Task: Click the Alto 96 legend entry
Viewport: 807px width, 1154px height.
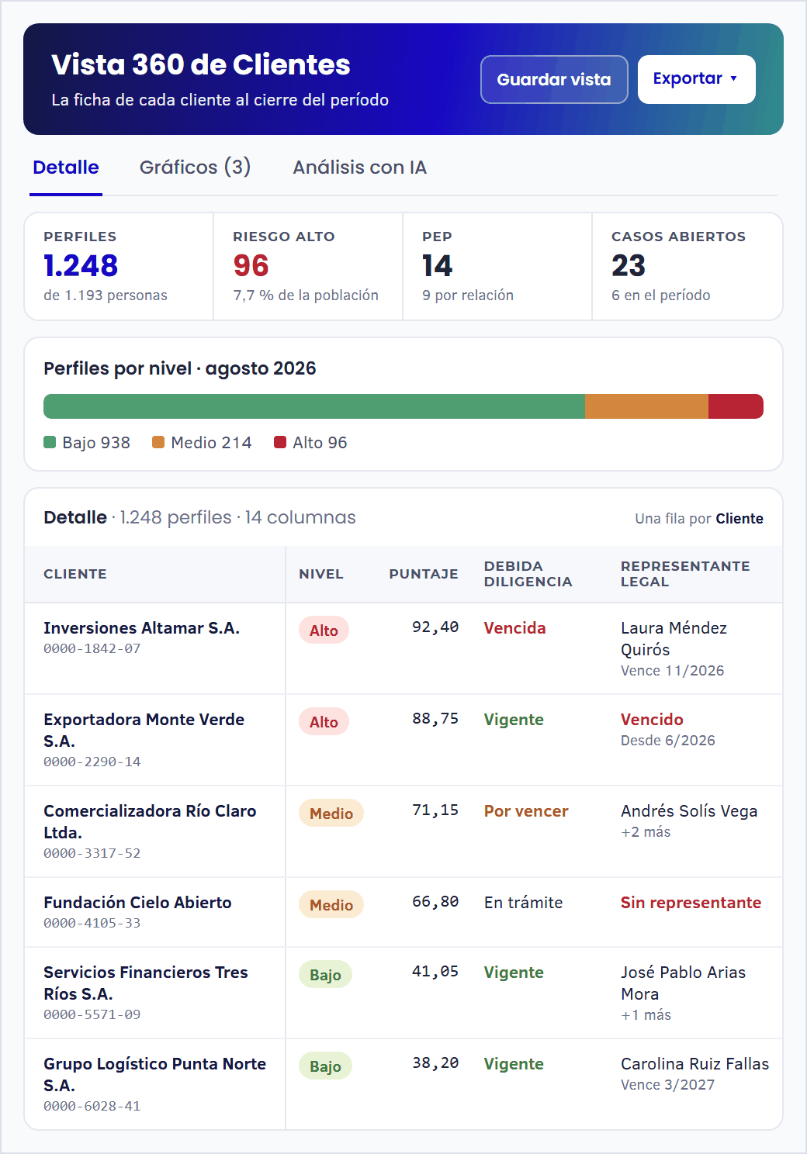Action: pyautogui.click(x=310, y=443)
